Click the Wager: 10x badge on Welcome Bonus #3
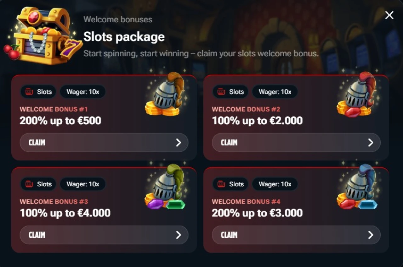The height and width of the screenshot is (267, 403). 82,184
